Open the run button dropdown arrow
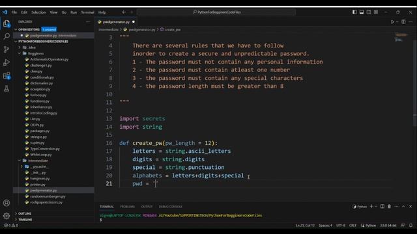 [397, 21]
